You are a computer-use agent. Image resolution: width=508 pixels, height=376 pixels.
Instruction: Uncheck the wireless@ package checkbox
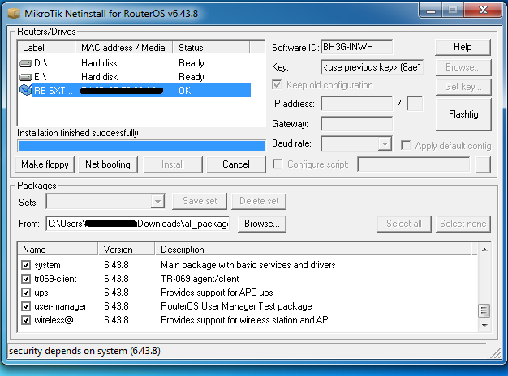[26, 320]
